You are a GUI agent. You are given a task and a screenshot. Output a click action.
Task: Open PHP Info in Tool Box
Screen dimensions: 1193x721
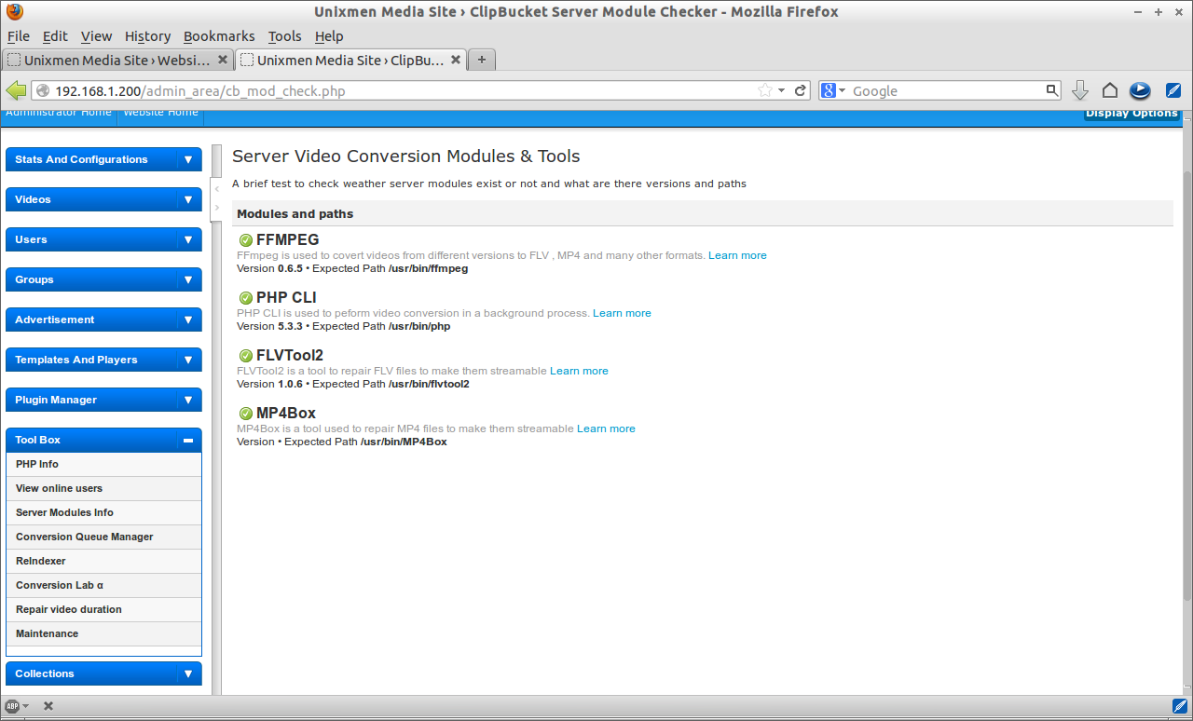[x=103, y=464]
